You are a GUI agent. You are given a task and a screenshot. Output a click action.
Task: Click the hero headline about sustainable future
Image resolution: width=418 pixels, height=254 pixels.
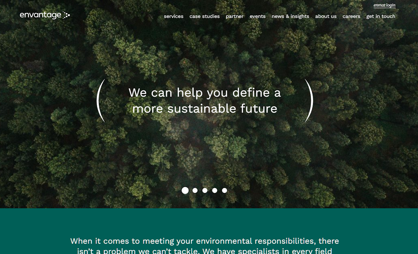pos(205,101)
